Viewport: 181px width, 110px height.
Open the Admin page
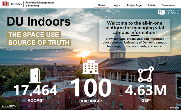(x=152, y=5)
